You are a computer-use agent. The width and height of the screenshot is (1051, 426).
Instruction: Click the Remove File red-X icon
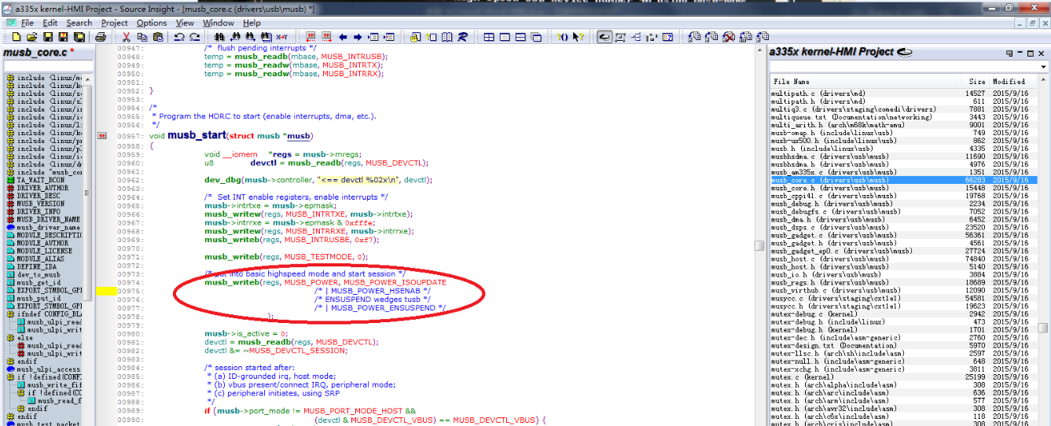pos(727,37)
